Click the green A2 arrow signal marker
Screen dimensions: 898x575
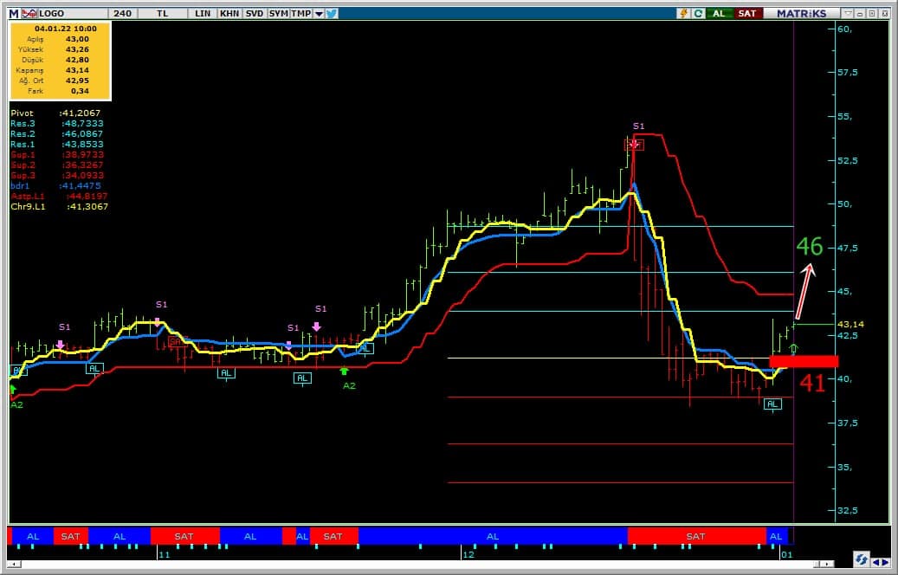click(344, 371)
